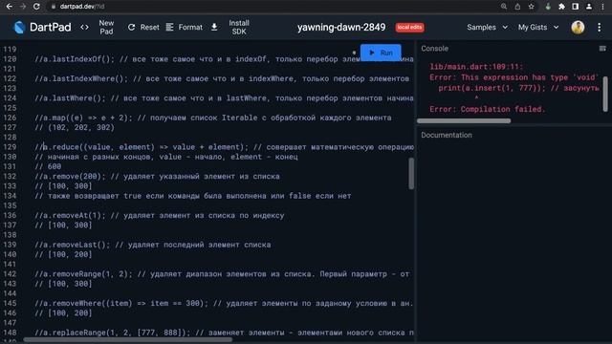Click the //a.removeAt(1); line

coord(160,215)
